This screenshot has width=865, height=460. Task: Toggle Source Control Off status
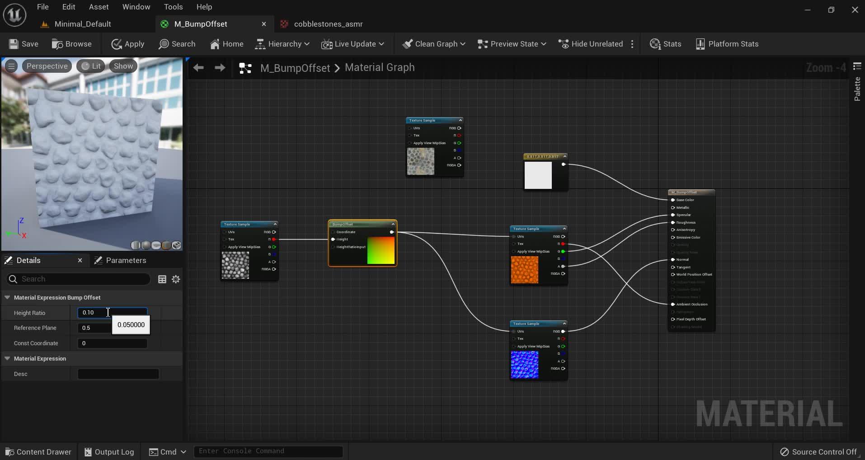tap(817, 451)
